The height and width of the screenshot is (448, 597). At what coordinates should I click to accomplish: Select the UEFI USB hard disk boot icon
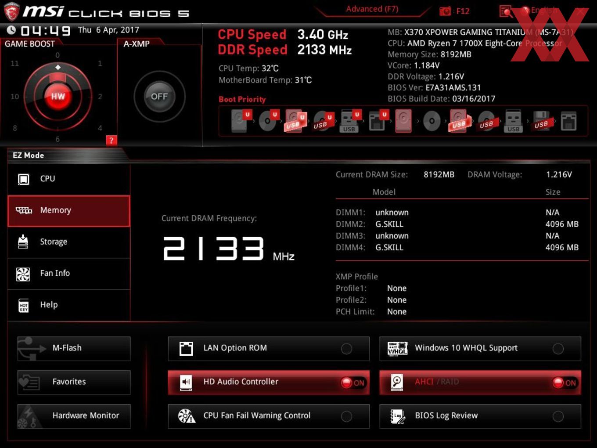[x=295, y=121]
